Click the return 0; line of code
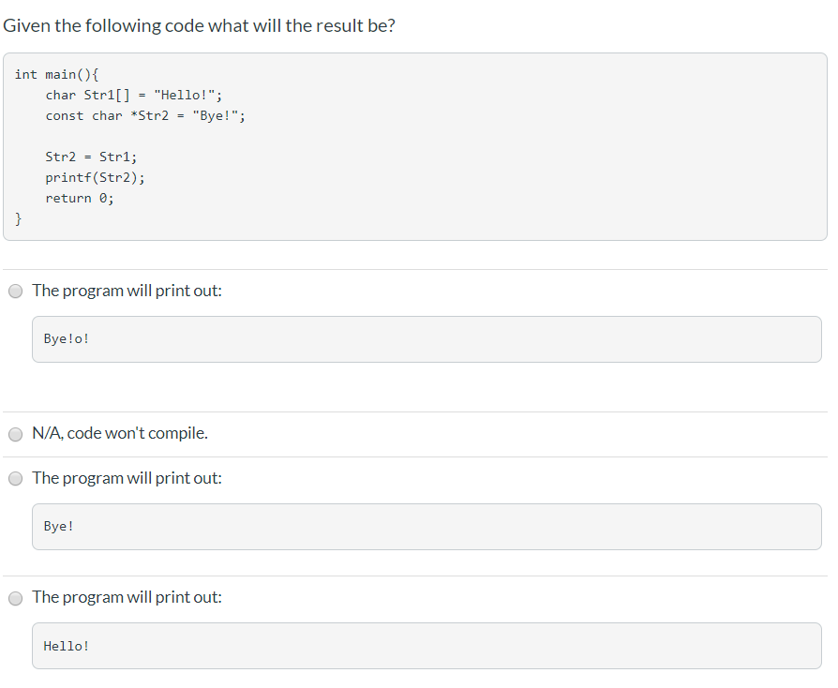 (x=79, y=198)
